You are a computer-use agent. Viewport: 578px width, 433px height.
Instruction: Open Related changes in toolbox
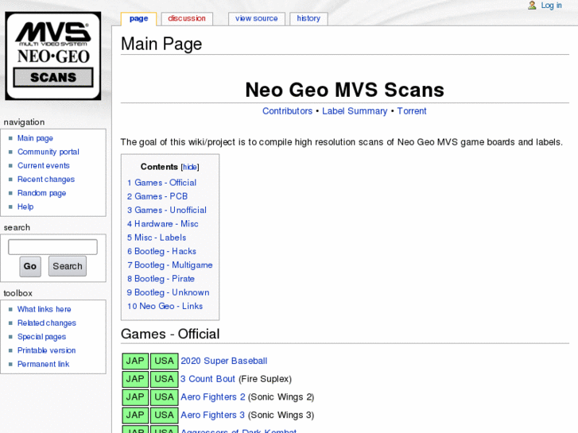(47, 323)
